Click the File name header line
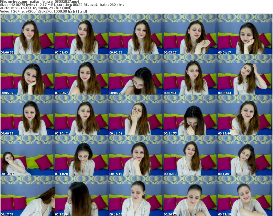This screenshot has width=273, height=216. point(40,2)
